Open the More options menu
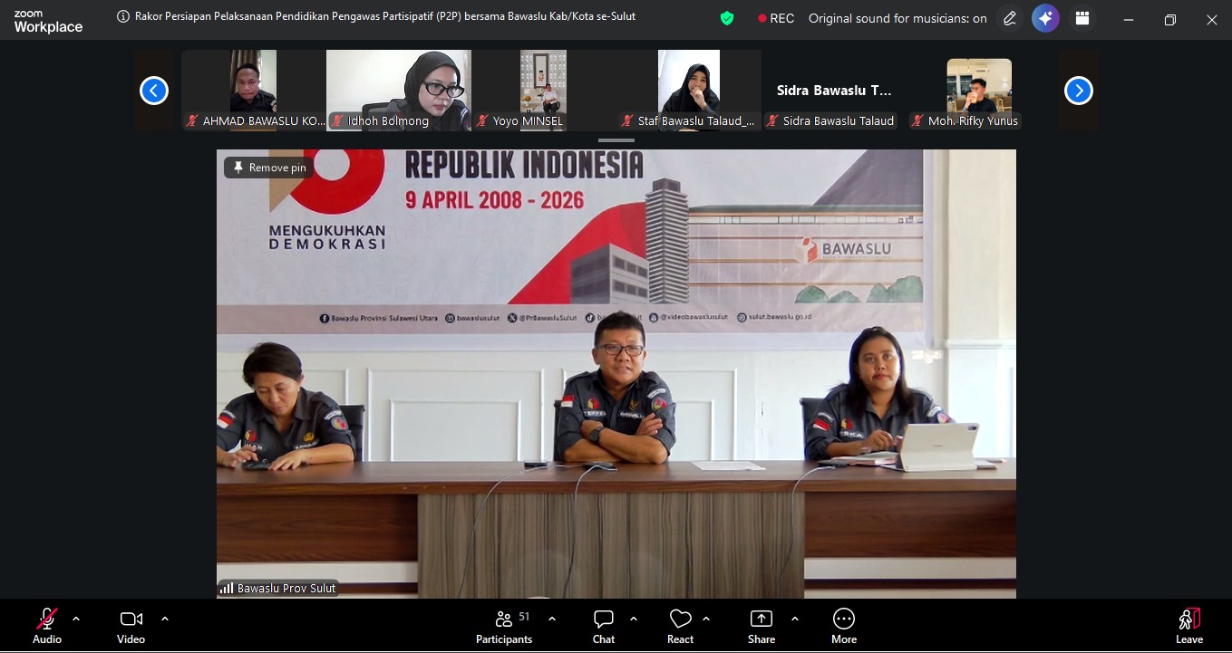 tap(844, 626)
